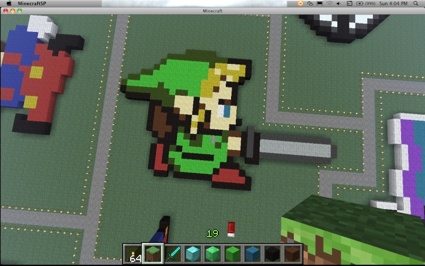The image size is (425, 266).
Task: Click Link's blue eye block
Action: 227,111
